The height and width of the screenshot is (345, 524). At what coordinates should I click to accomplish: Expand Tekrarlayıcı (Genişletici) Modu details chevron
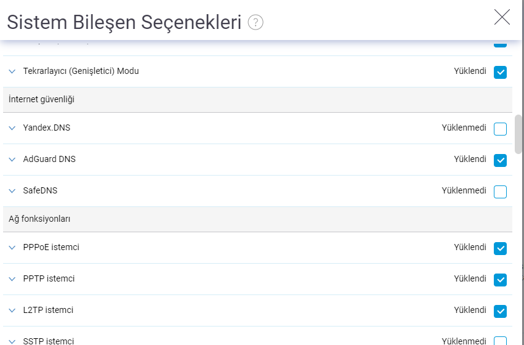tap(12, 71)
